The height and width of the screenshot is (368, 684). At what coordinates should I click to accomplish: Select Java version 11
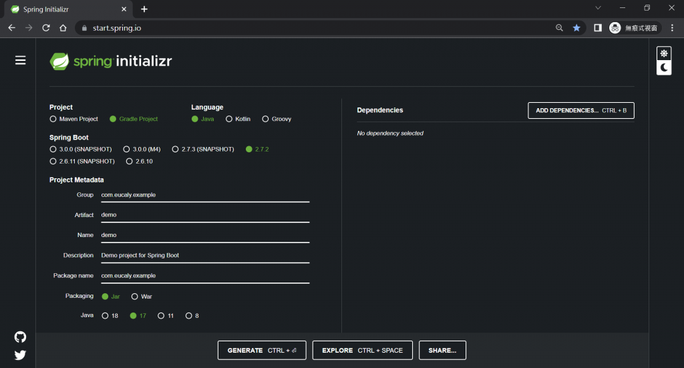(x=166, y=316)
